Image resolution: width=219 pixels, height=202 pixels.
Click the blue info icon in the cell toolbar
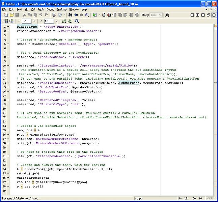click(x=77, y=21)
